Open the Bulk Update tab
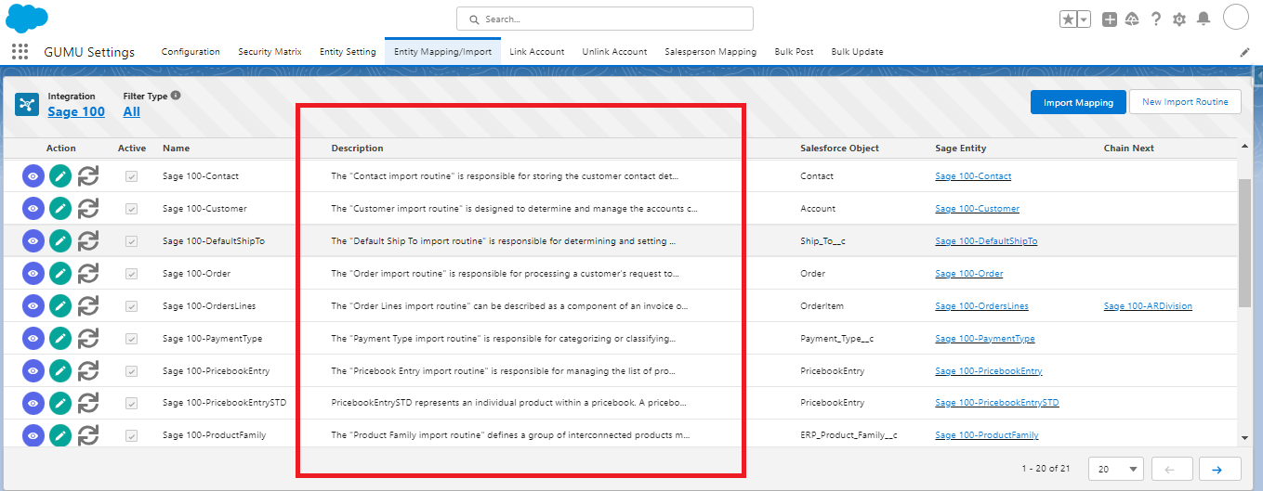The height and width of the screenshot is (491, 1263). (x=857, y=52)
